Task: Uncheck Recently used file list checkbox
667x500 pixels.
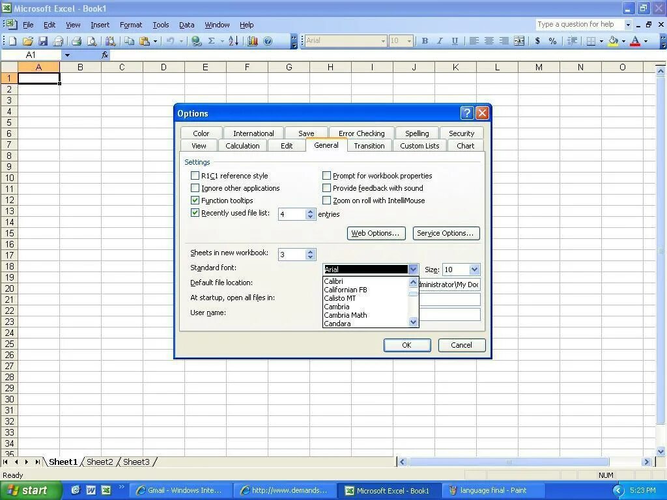Action: pyautogui.click(x=195, y=213)
